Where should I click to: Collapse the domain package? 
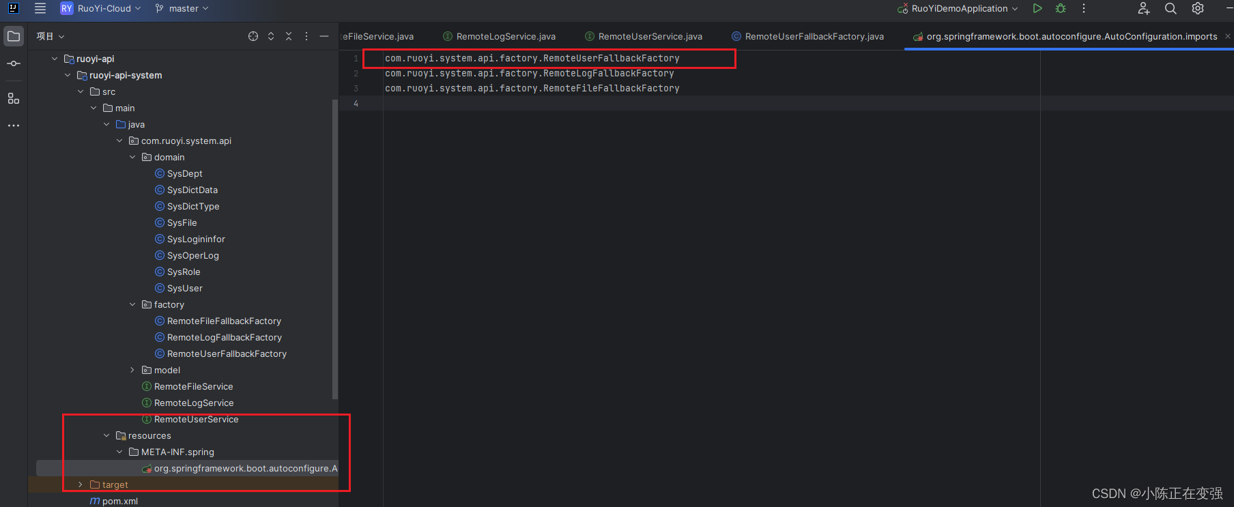coord(132,157)
